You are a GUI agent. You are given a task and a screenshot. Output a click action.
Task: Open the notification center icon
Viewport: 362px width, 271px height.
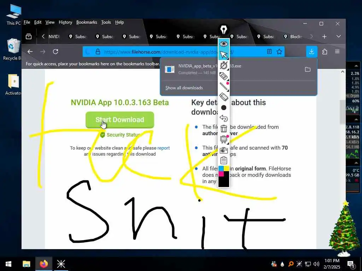350,264
